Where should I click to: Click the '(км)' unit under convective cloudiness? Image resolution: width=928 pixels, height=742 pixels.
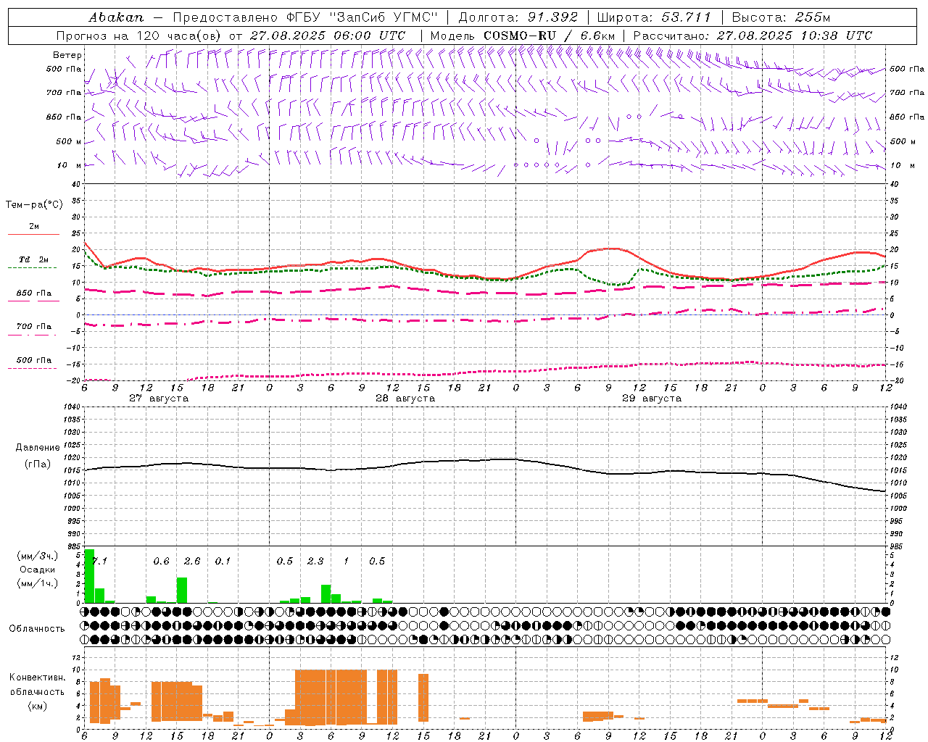click(37, 706)
